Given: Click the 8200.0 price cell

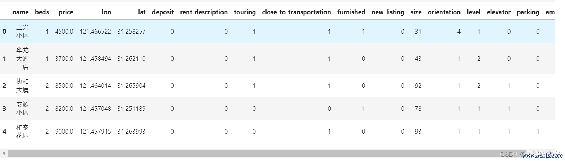Looking at the screenshot, I should pos(64,109).
